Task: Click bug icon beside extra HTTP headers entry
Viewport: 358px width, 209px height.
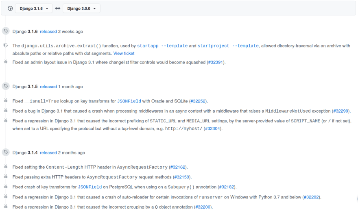Action: (6, 176)
